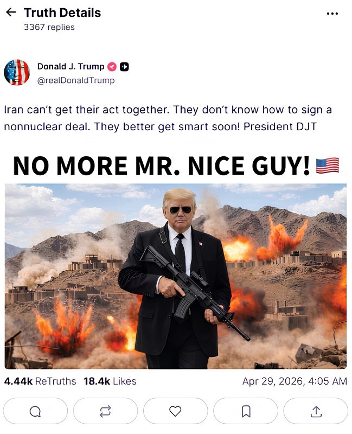Open the flag-themed profile avatar
Image resolution: width=352 pixels, height=434 pixels.
coord(17,72)
